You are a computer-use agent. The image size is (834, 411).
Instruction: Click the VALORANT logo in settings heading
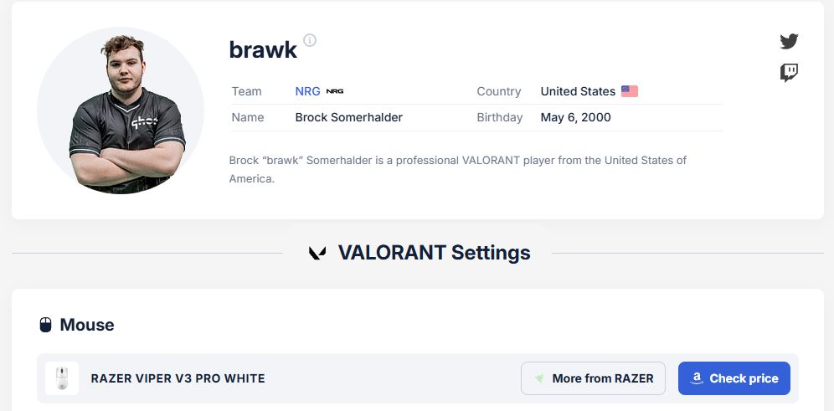point(317,253)
